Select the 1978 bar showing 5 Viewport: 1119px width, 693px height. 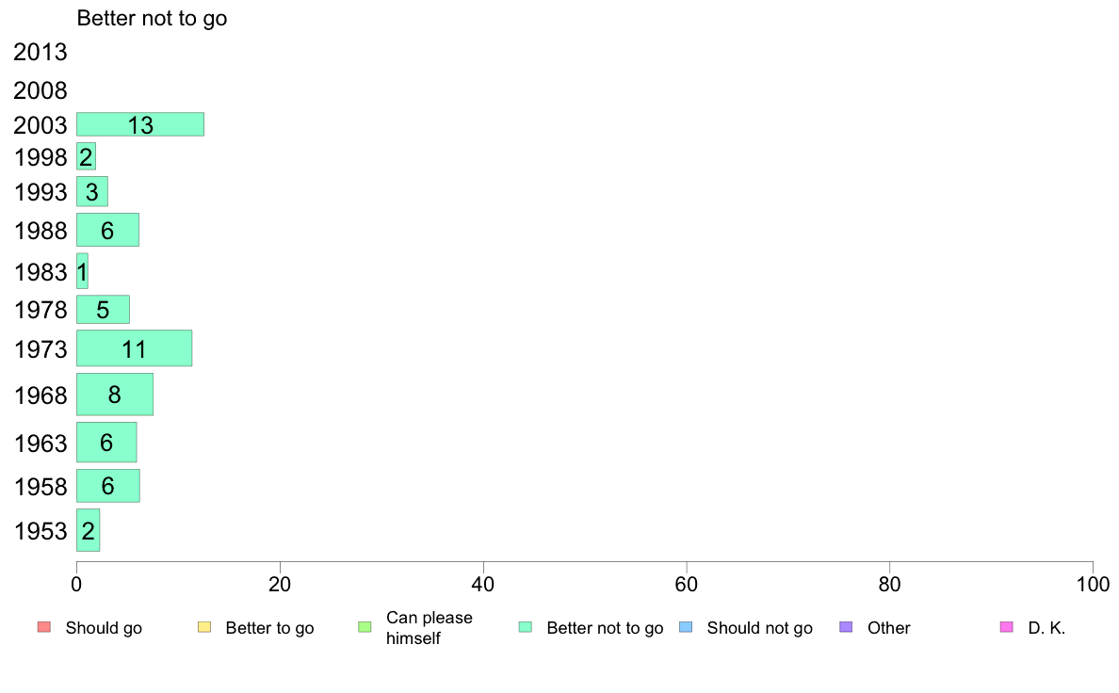[x=103, y=309]
